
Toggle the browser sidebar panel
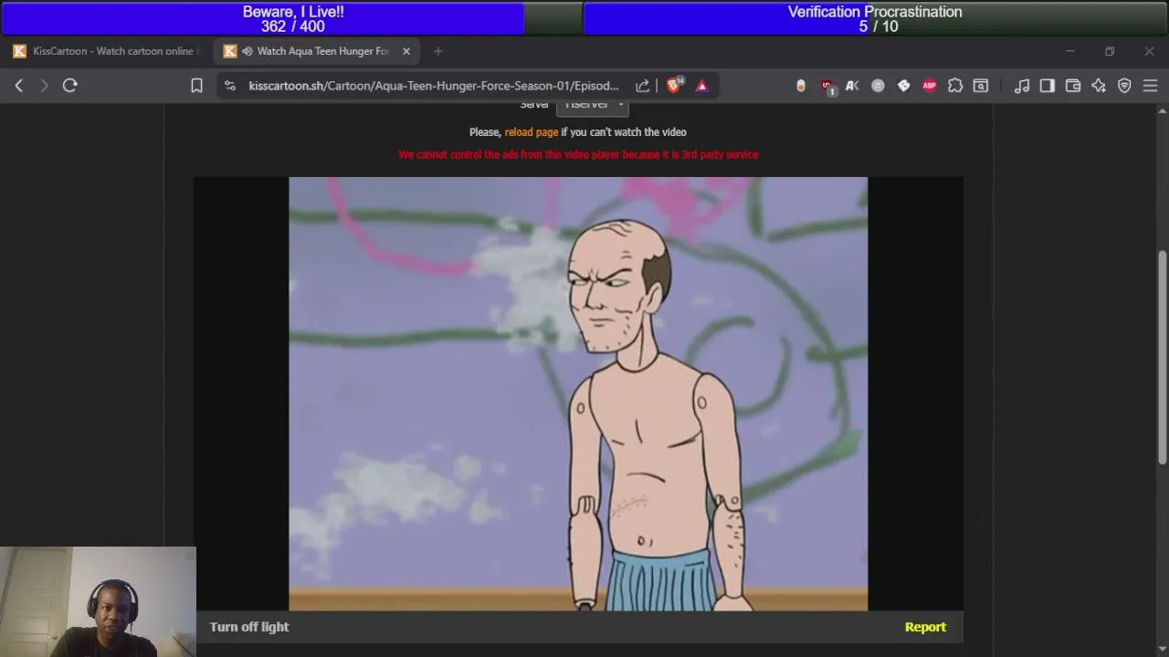click(x=1048, y=86)
